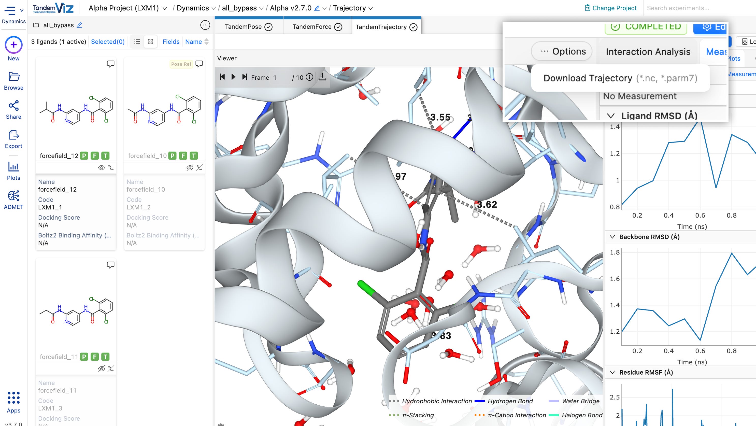756x426 pixels.
Task: Show the hidden forcefield_10 ligand
Action: coord(190,168)
